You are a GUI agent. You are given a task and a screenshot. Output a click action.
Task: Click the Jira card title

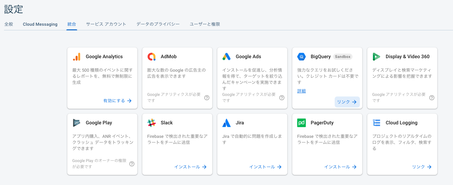point(240,123)
